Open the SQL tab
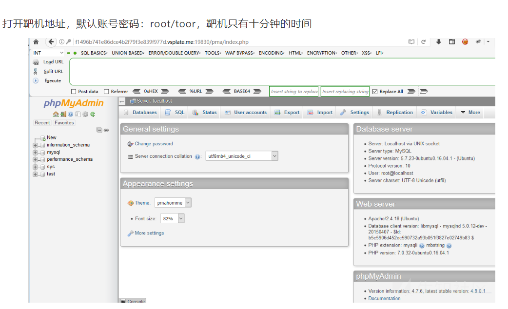 point(175,113)
